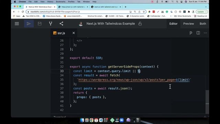Switch to the second browser tab next-js-with-tailwind
The height and width of the screenshot is (124, 220).
point(73,7)
